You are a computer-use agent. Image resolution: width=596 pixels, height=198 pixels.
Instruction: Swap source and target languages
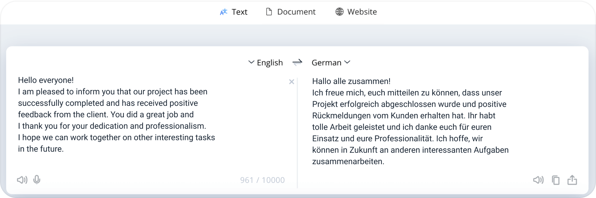297,63
